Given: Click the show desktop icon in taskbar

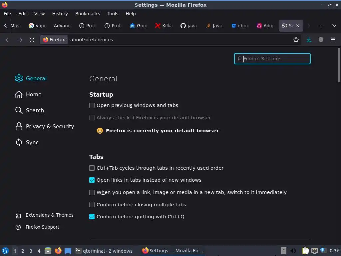Looking at the screenshot, I should tap(68, 251).
